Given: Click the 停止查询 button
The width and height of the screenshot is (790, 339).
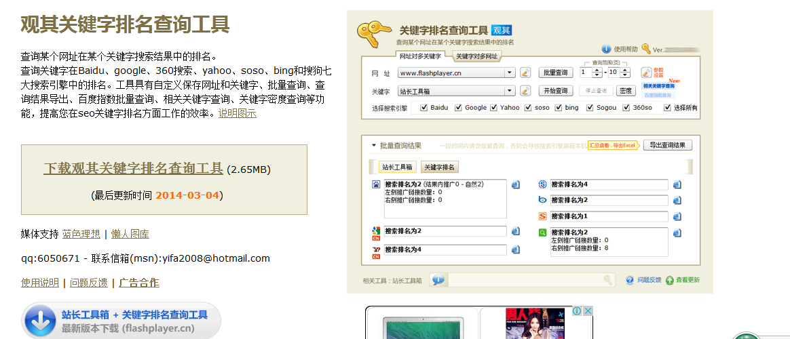Looking at the screenshot, I should pyautogui.click(x=595, y=91).
